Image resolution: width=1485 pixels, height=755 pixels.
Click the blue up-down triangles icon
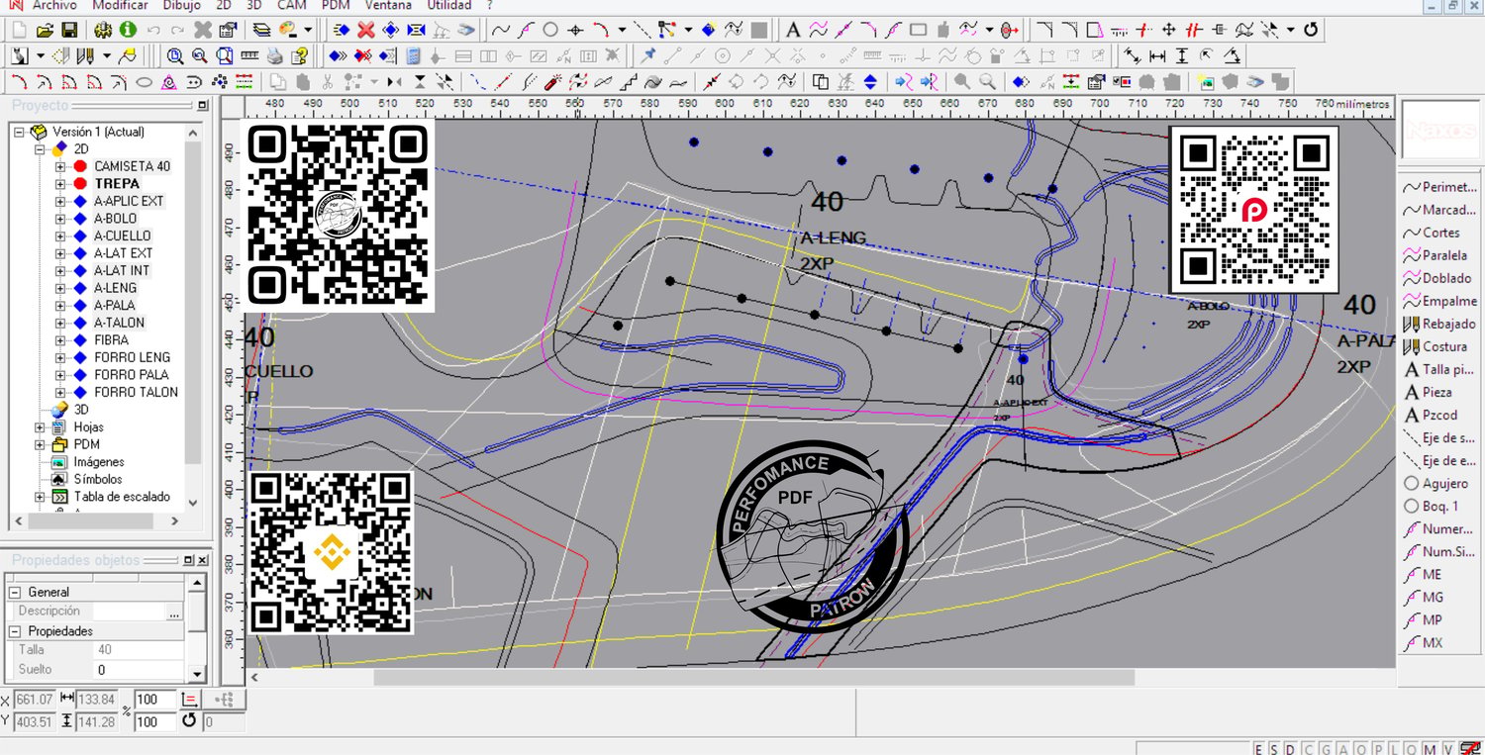click(870, 81)
